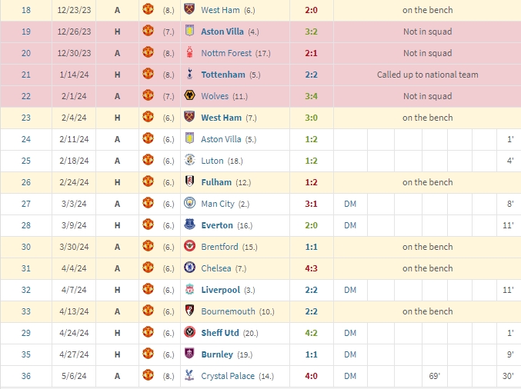The height and width of the screenshot is (389, 521).
Task: Click the Wolves club crest icon
Action: (189, 95)
